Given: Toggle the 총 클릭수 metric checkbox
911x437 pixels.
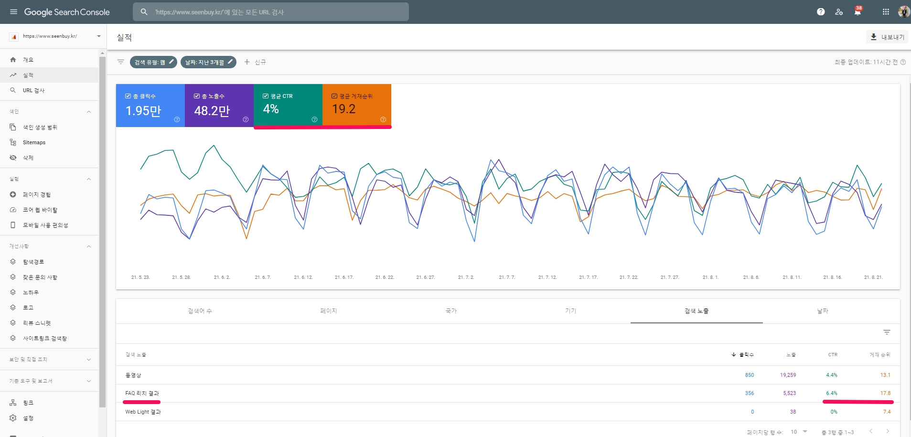Looking at the screenshot, I should point(128,96).
